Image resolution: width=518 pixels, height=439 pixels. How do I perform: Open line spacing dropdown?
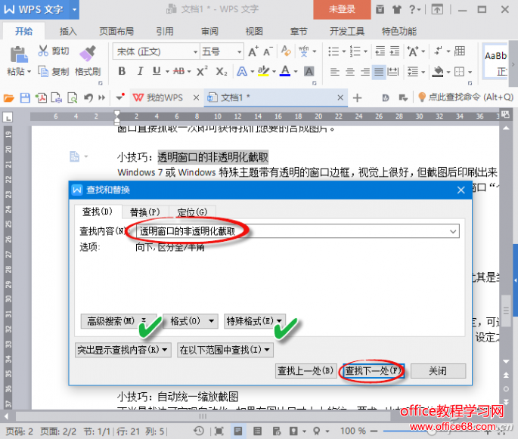click(423, 72)
